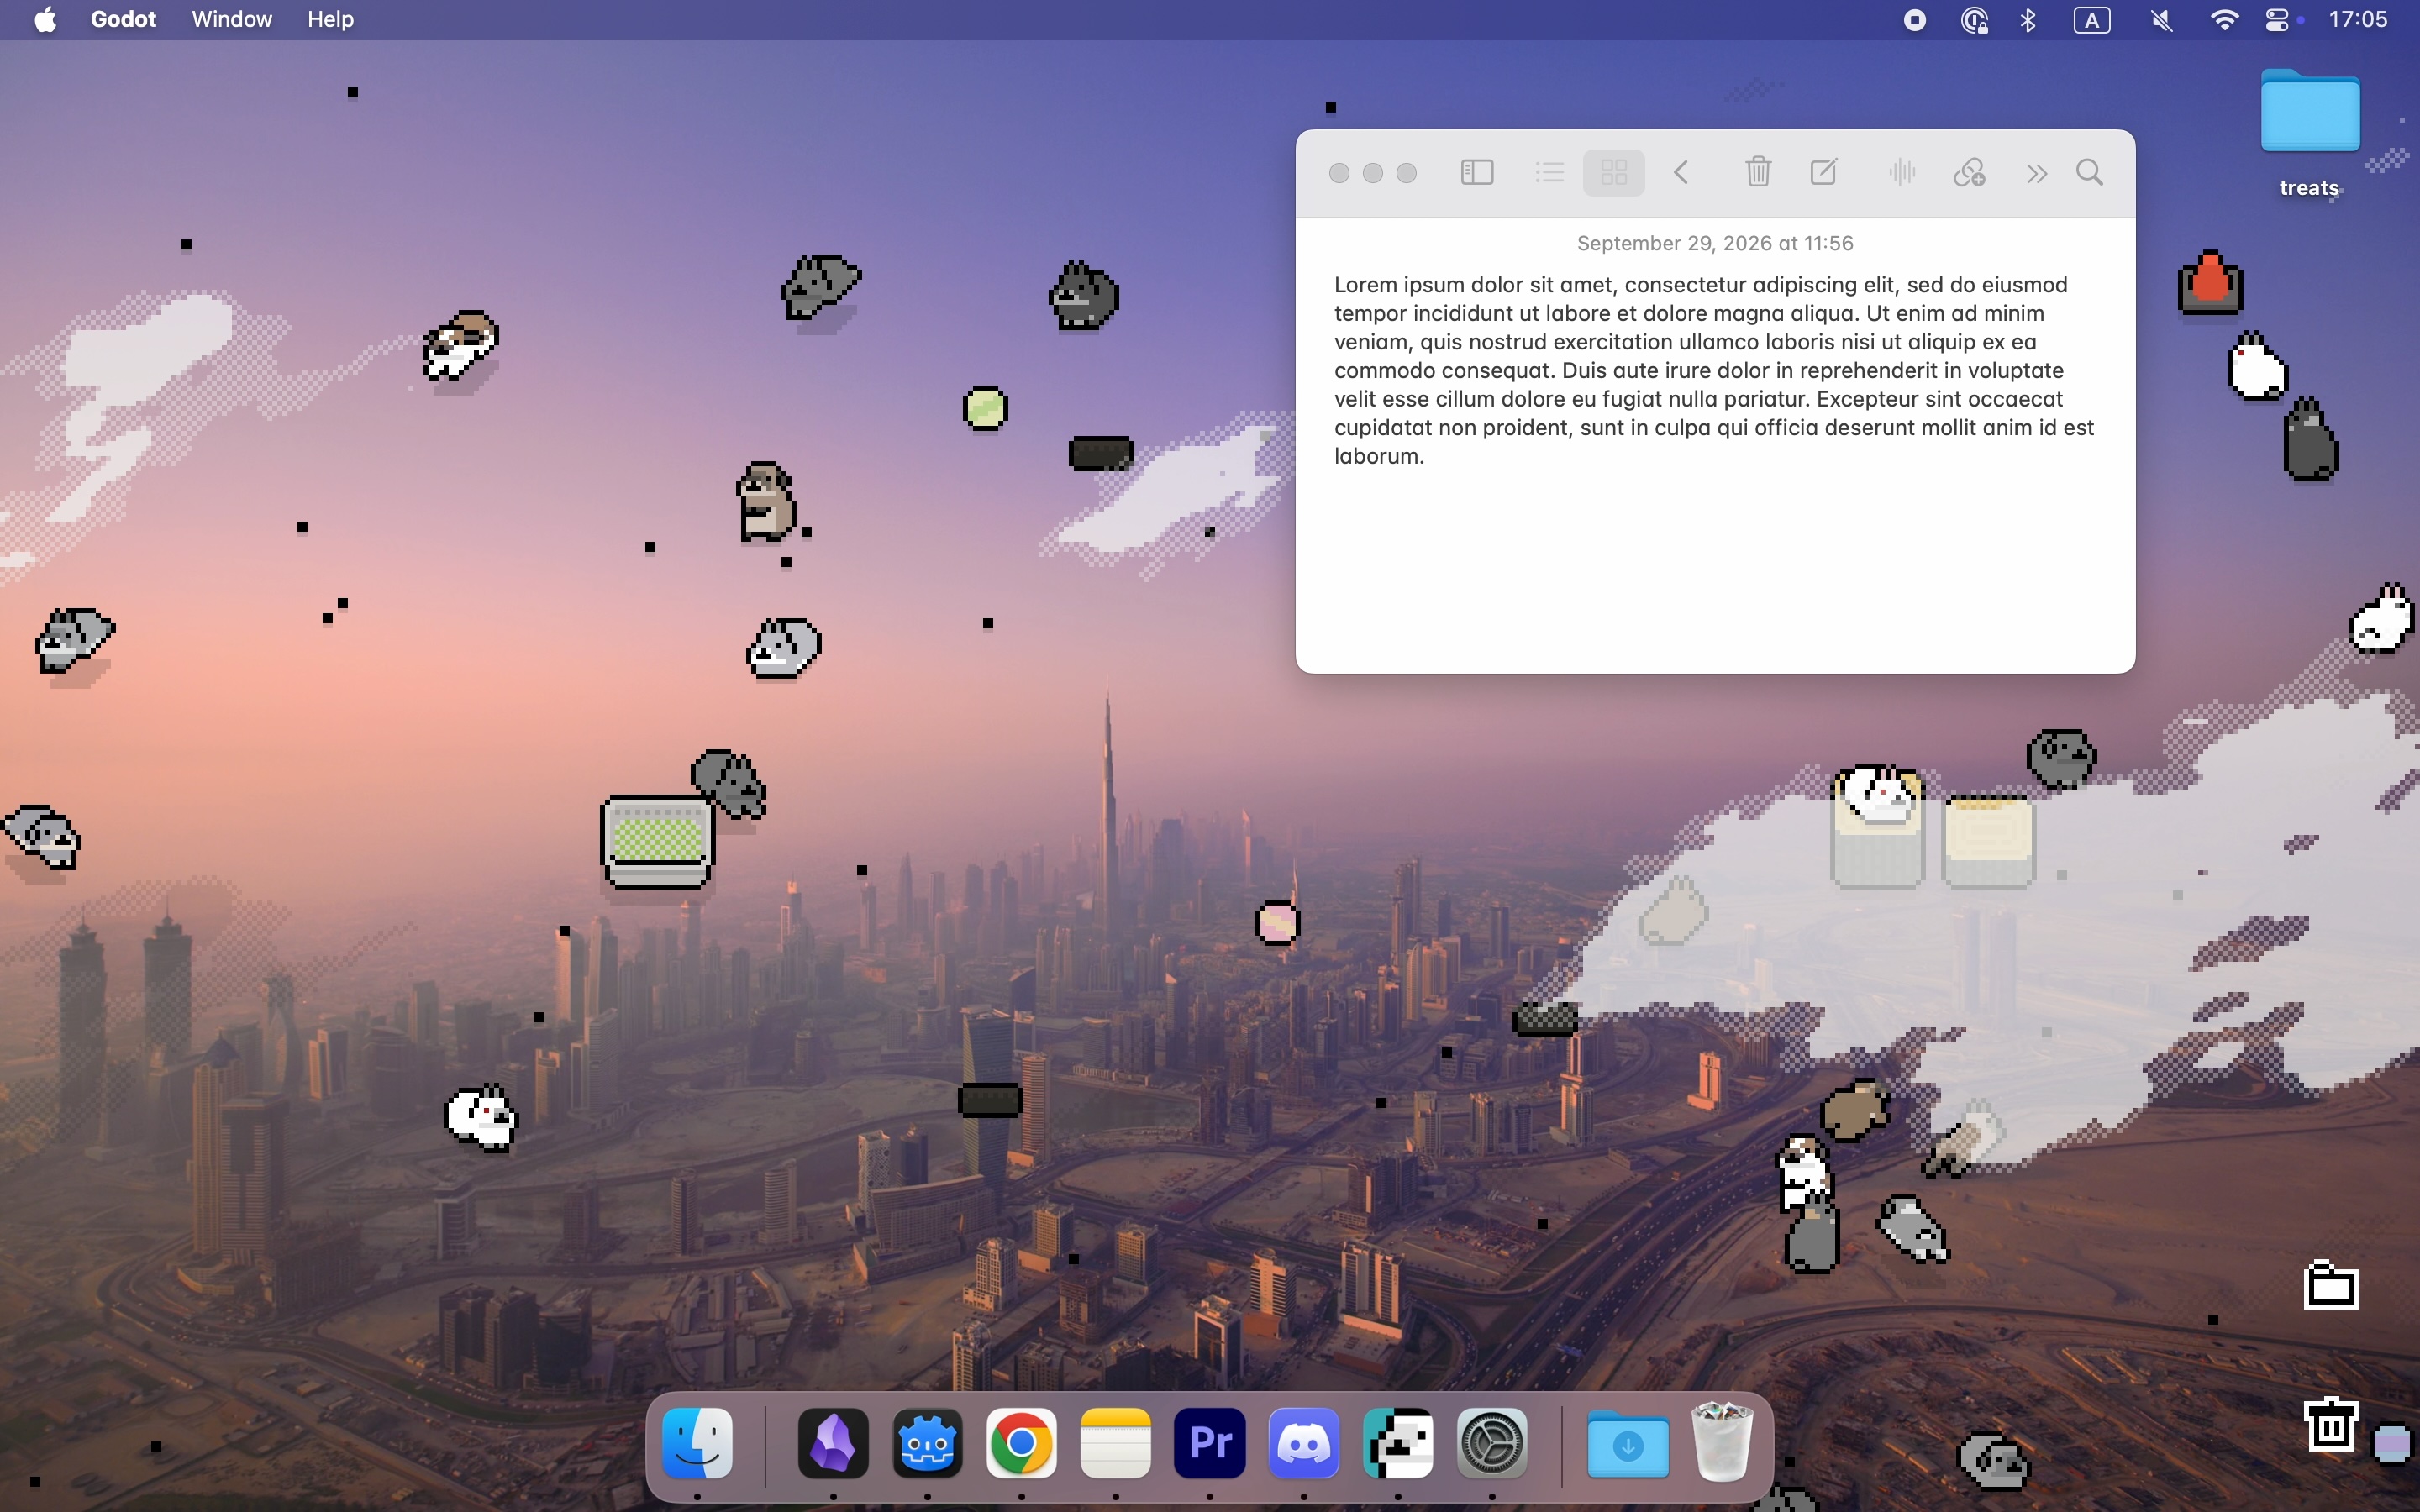Screen dimensions: 2420x1512
Task: Open Control Center in menu bar
Action: [2278, 20]
